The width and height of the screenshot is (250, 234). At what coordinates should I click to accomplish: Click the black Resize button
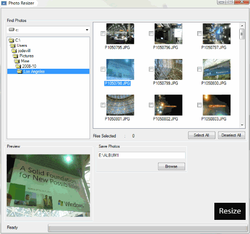(230, 211)
